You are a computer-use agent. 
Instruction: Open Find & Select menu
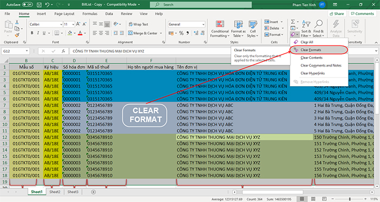pos(318,29)
